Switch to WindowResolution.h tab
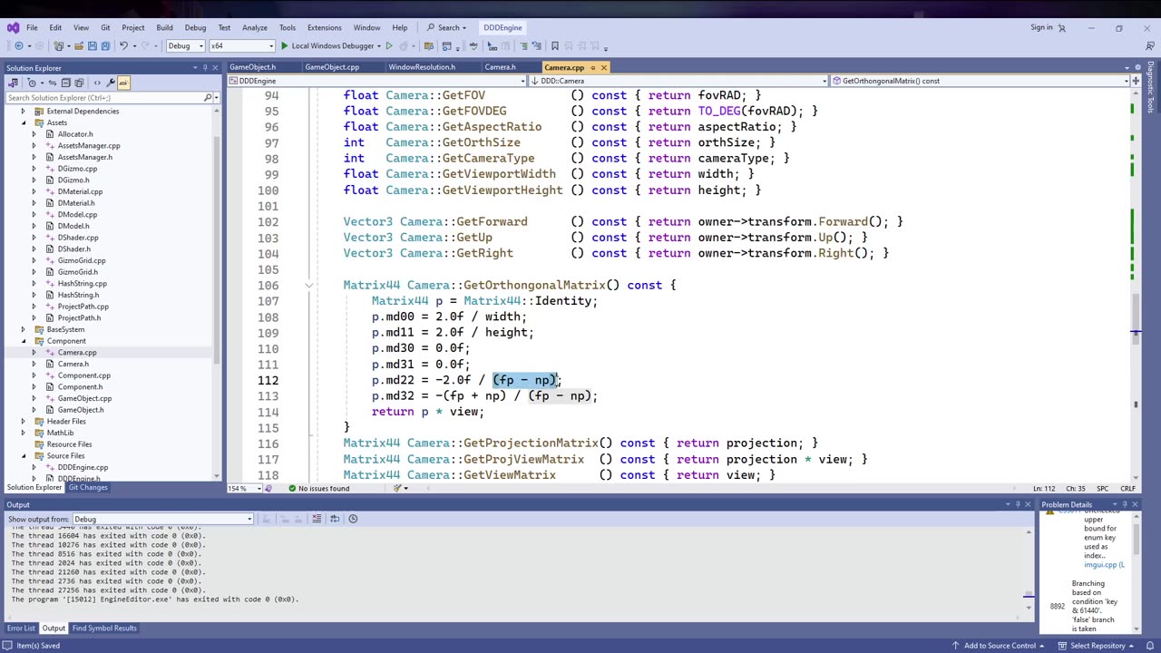Viewport: 1161px width, 653px height. [x=422, y=67]
